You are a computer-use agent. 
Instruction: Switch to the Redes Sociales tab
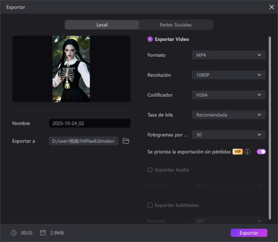pos(175,25)
